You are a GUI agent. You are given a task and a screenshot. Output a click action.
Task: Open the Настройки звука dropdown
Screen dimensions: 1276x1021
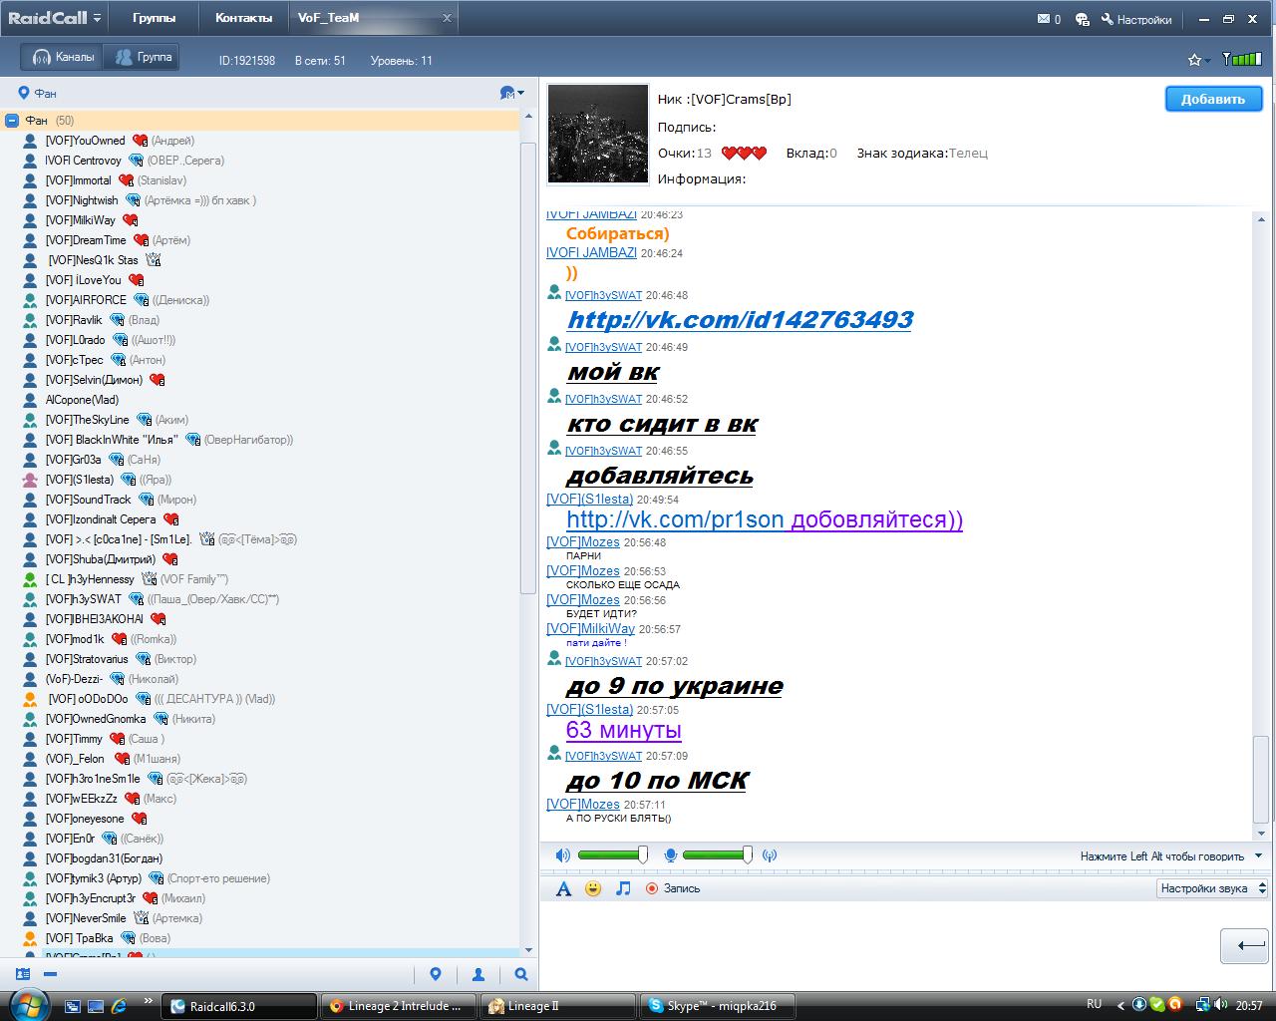(1212, 888)
